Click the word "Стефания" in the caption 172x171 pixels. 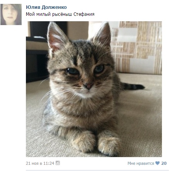point(84,14)
